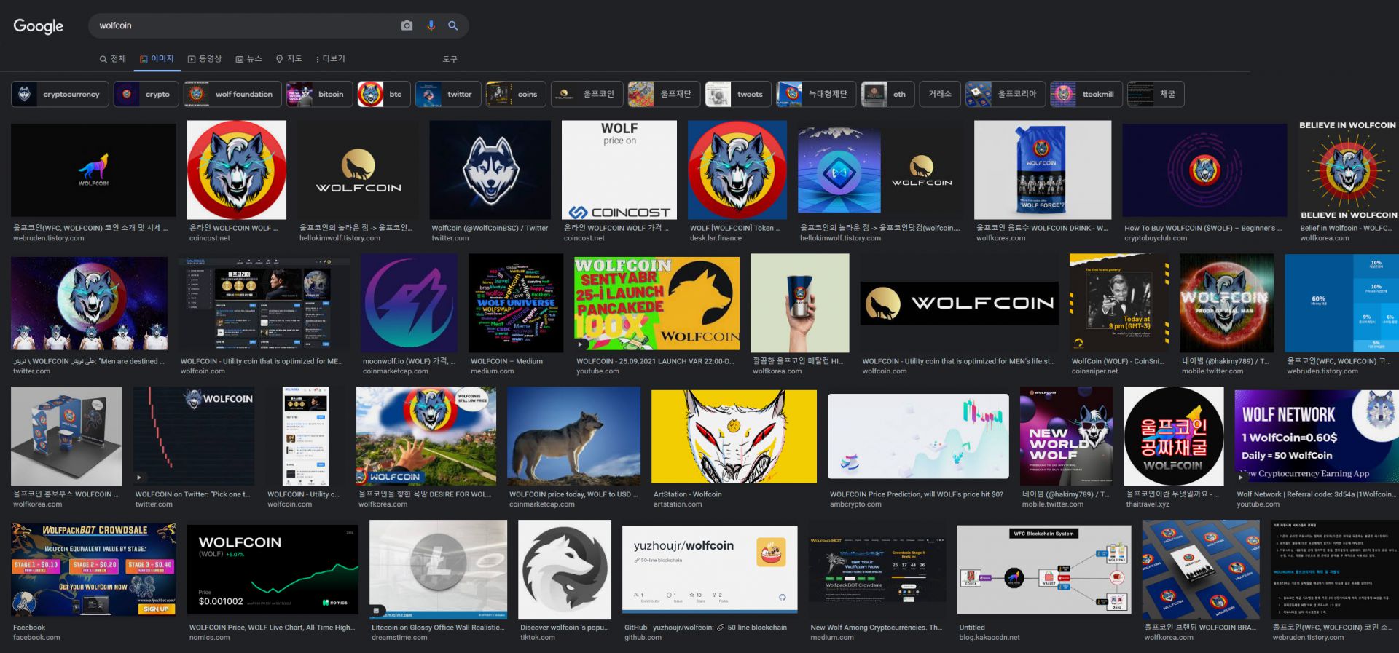Open the yuzhoujr/wolfcoin GitHub card image
The height and width of the screenshot is (653, 1399).
[x=710, y=569]
